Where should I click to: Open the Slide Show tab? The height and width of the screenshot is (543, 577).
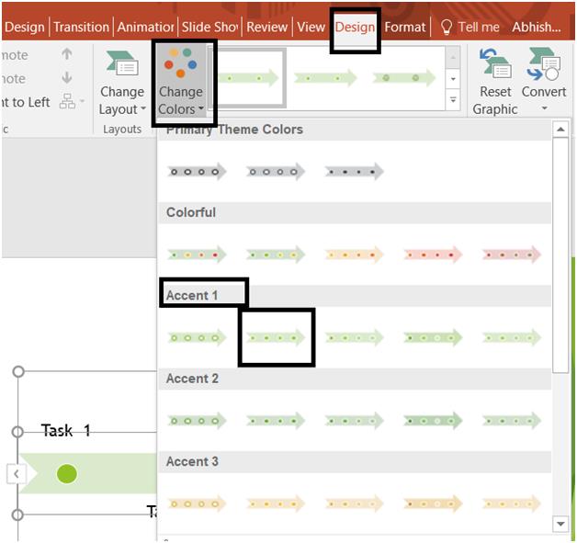point(209,27)
